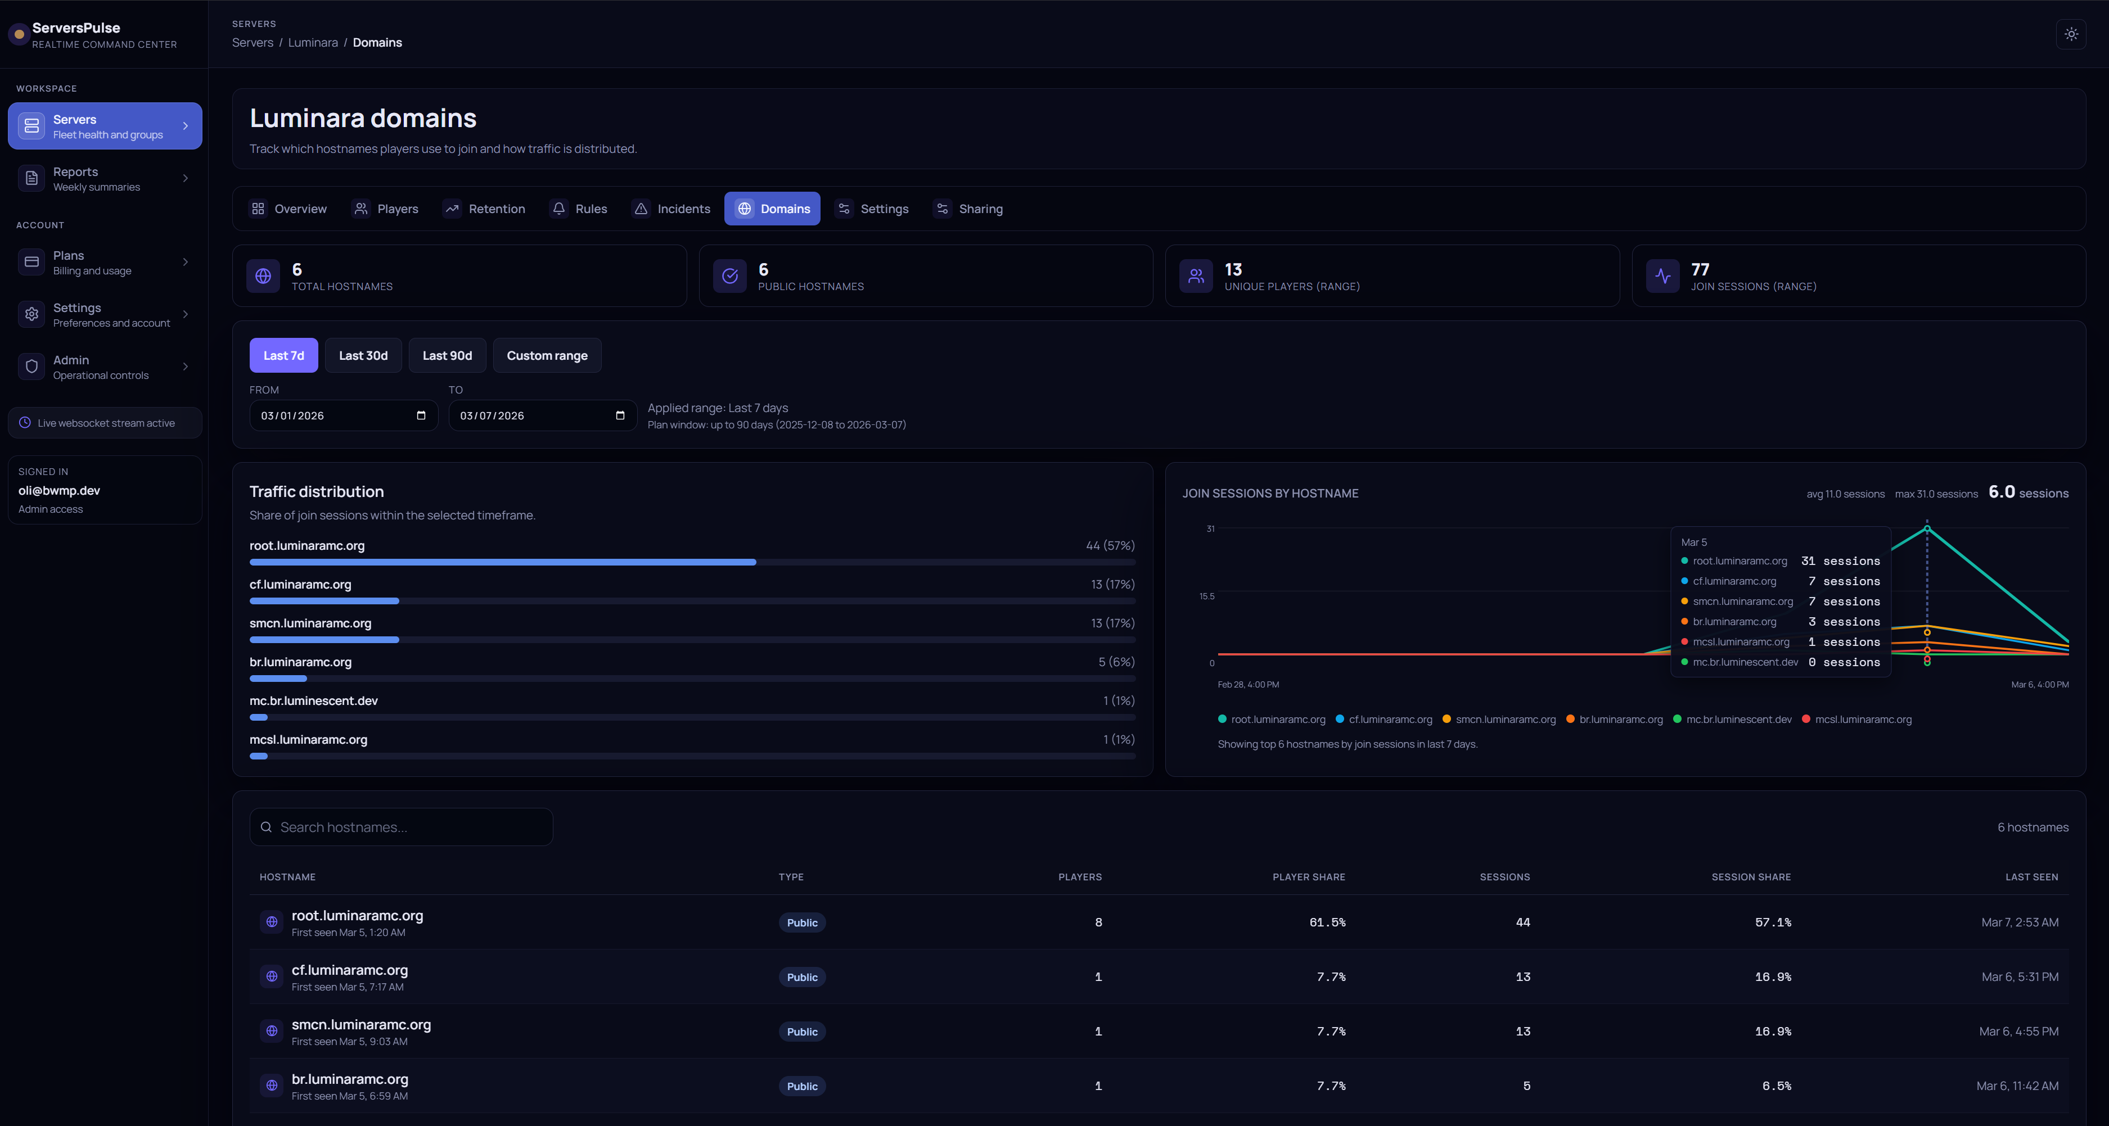Click the globe icon beside root.luminaramc.org row
The height and width of the screenshot is (1126, 2109).
(272, 922)
